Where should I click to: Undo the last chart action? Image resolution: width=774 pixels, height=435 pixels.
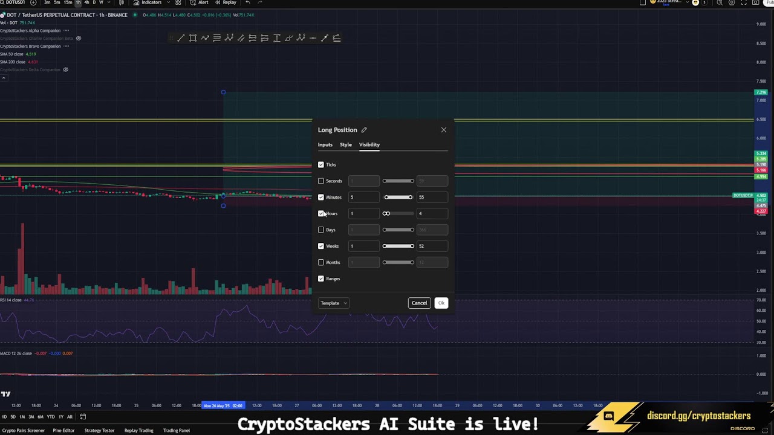[248, 2]
